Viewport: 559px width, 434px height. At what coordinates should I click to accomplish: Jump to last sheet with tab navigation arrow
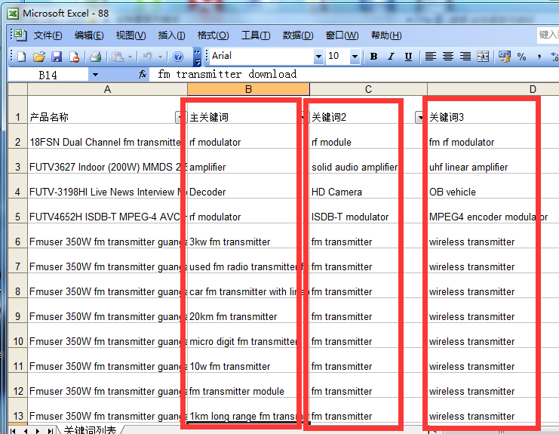51,431
